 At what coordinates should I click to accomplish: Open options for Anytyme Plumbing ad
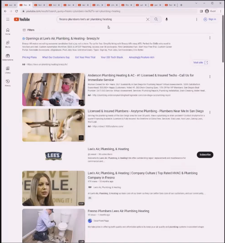(x=210, y=112)
